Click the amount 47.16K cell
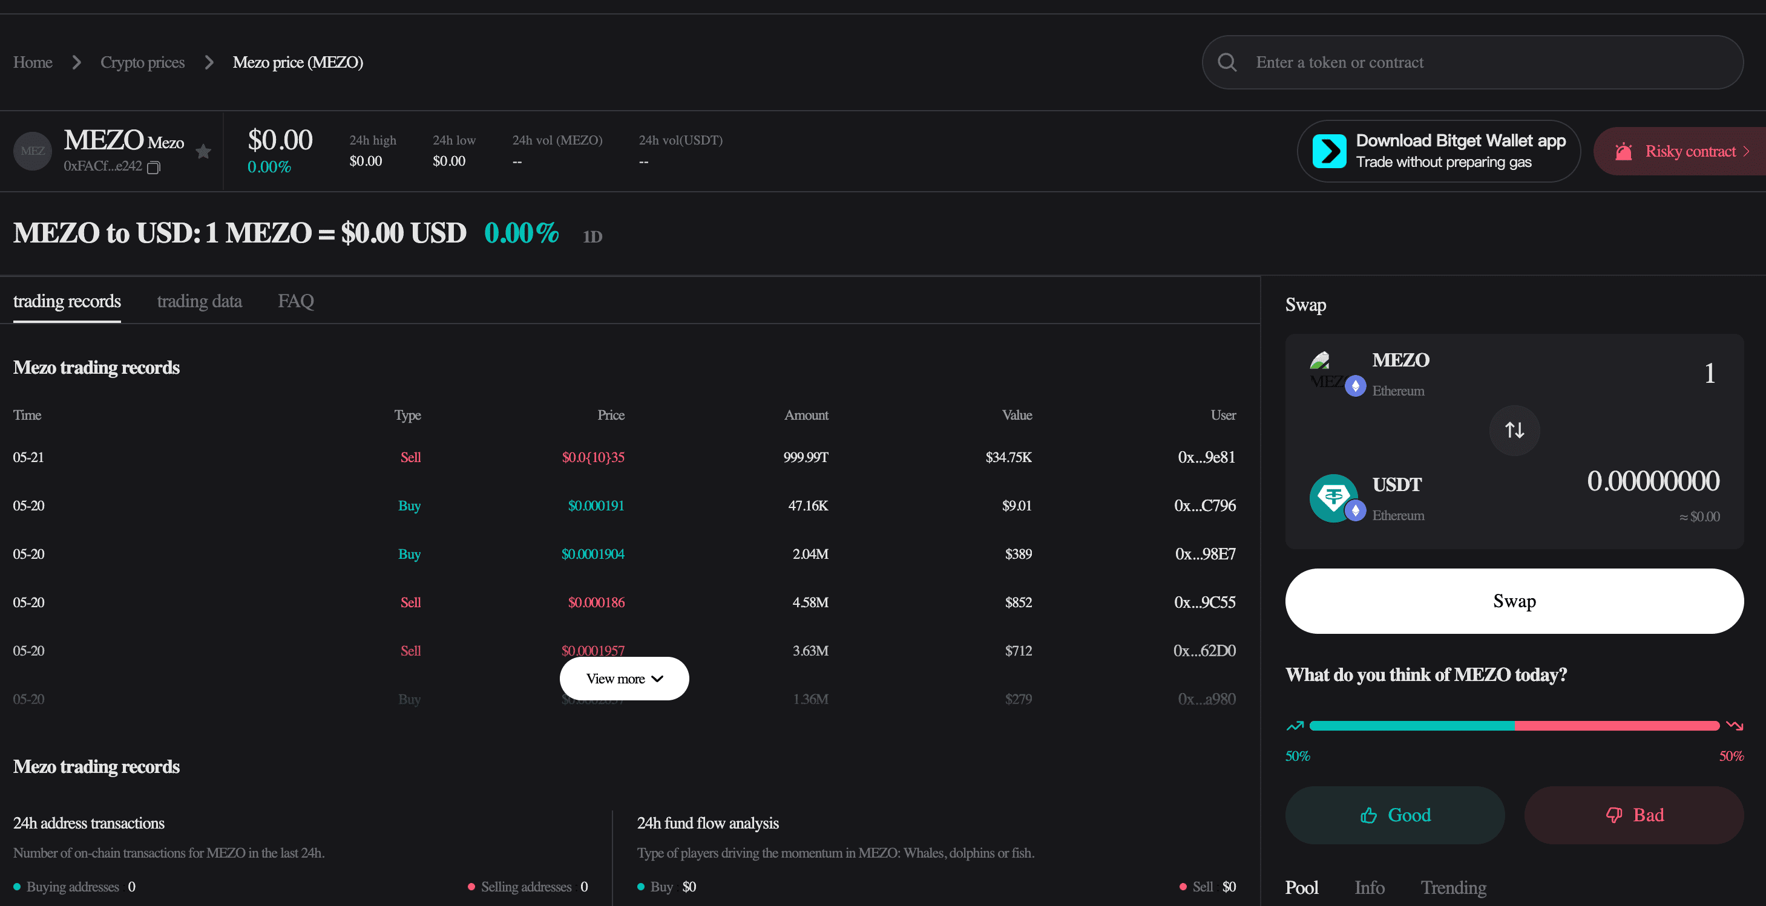This screenshot has width=1766, height=906. (807, 506)
